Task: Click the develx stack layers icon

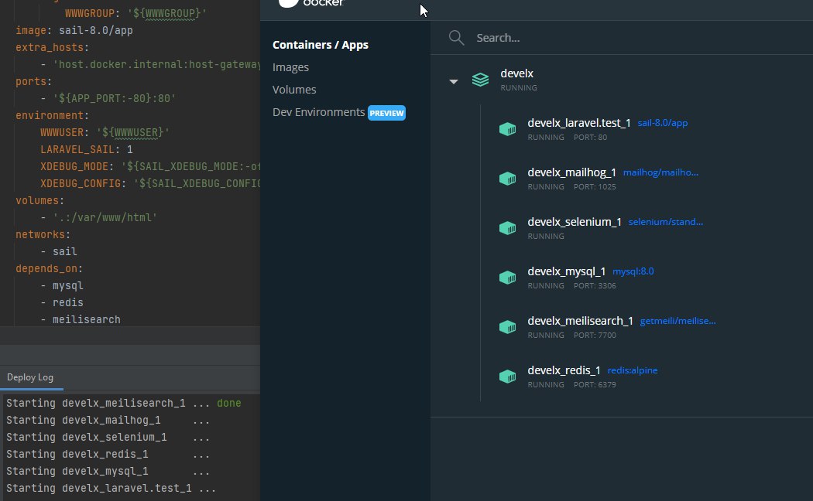Action: [480, 80]
